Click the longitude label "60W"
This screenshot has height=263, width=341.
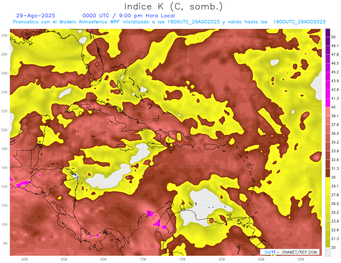(x=261, y=259)
